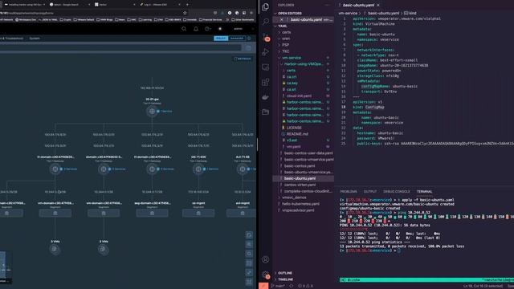Open a new browser tab with plus
The height and width of the screenshot is (289, 514).
tap(187, 5)
